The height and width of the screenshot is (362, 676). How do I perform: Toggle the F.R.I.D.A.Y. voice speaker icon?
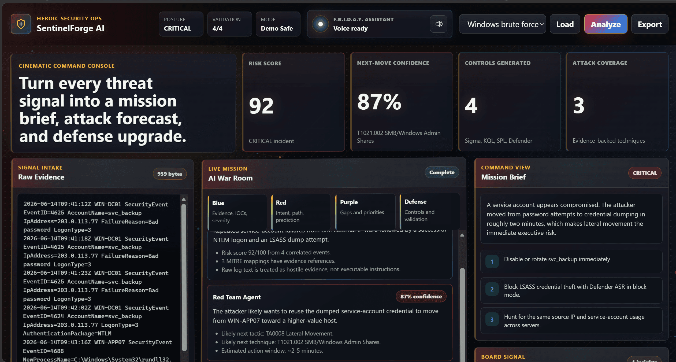pos(439,24)
